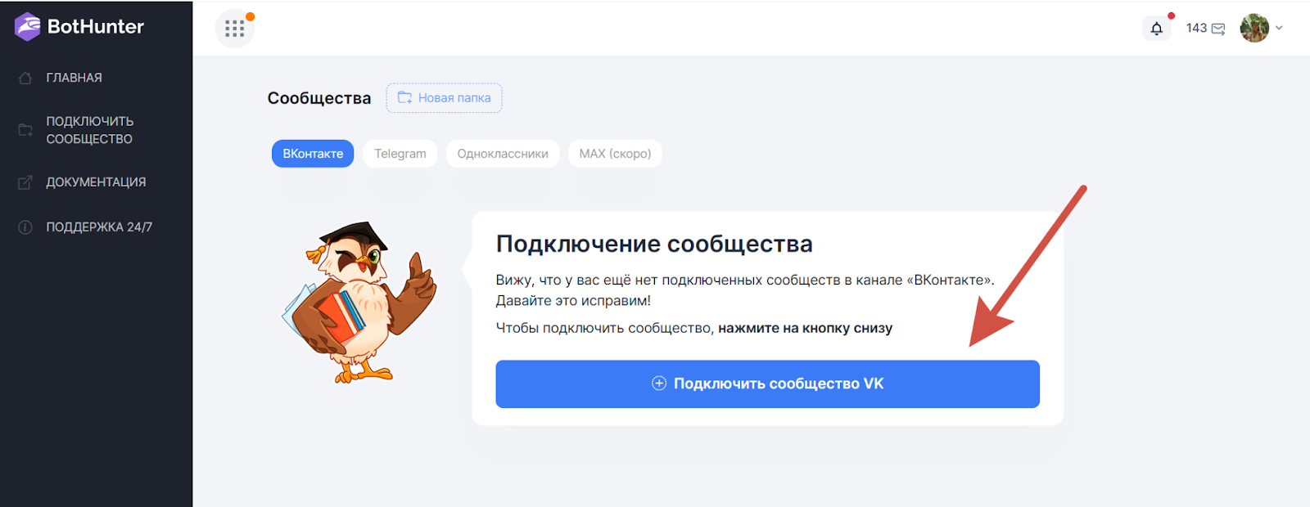The image size is (1310, 507).
Task: Create a folder with Новая папка button
Action: coord(444,98)
